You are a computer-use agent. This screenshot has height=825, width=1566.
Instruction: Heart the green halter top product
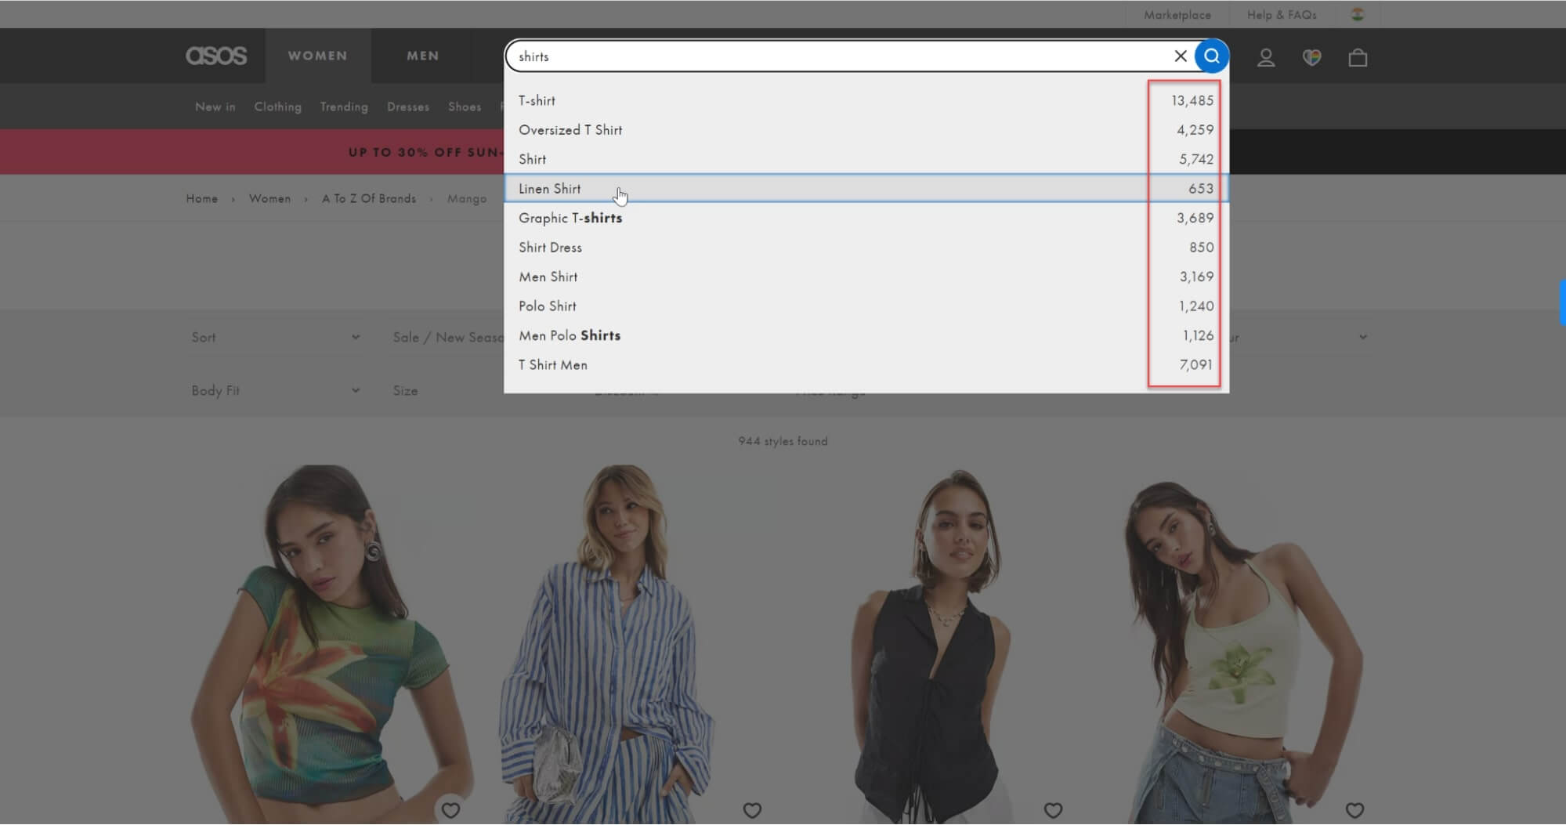click(x=1355, y=811)
